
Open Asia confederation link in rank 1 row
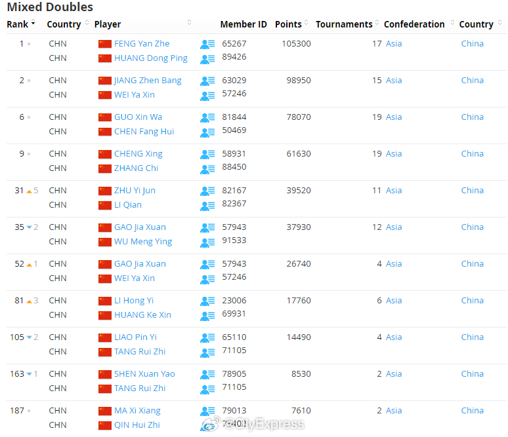(394, 44)
